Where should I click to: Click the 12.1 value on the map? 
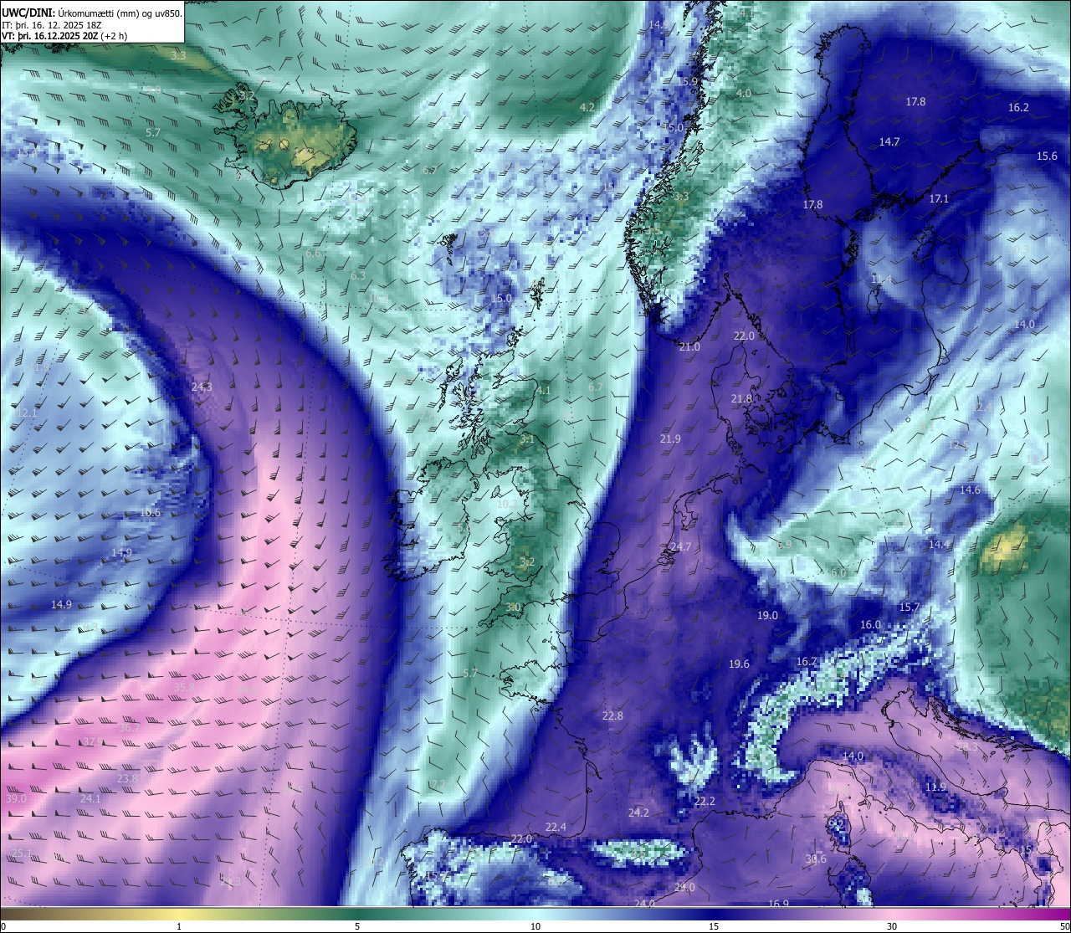click(x=27, y=413)
